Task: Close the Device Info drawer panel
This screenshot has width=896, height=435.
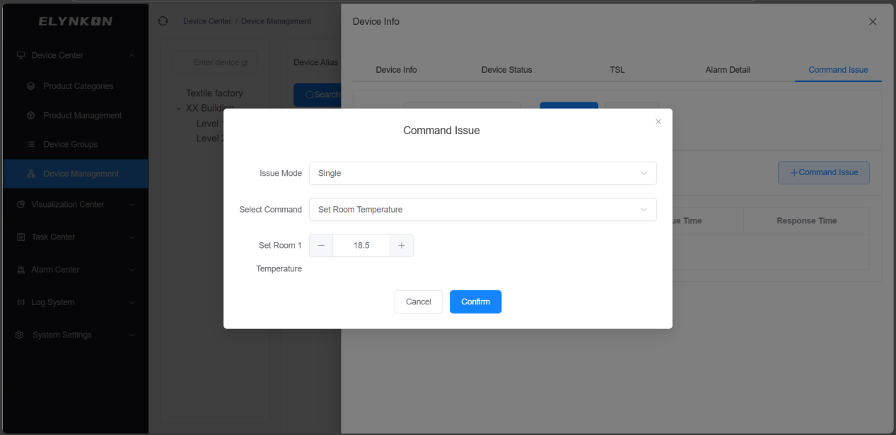Action: coord(873,22)
